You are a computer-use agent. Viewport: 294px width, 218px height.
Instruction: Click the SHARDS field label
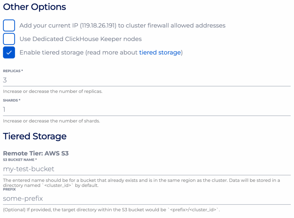(x=11, y=100)
